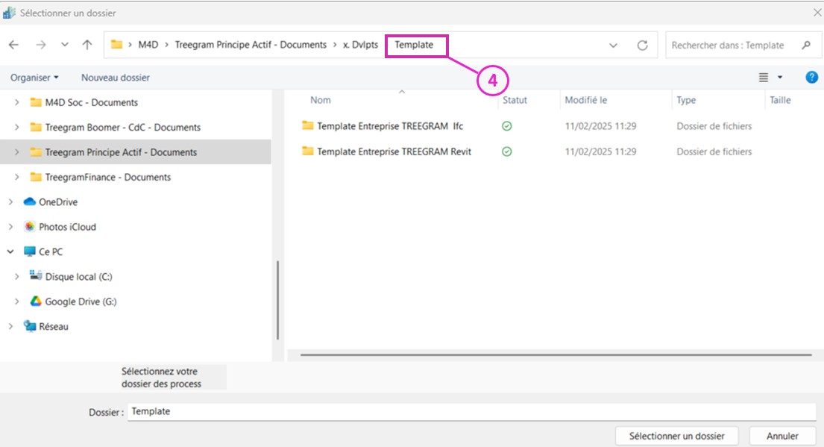Refresh the current folder view
824x447 pixels.
click(x=642, y=46)
